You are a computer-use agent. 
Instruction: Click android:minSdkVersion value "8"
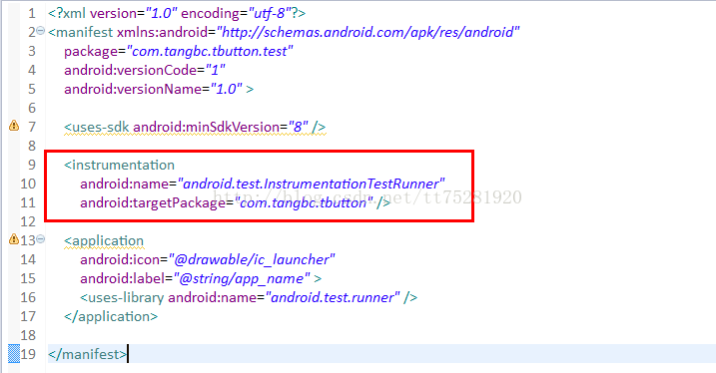click(x=299, y=127)
